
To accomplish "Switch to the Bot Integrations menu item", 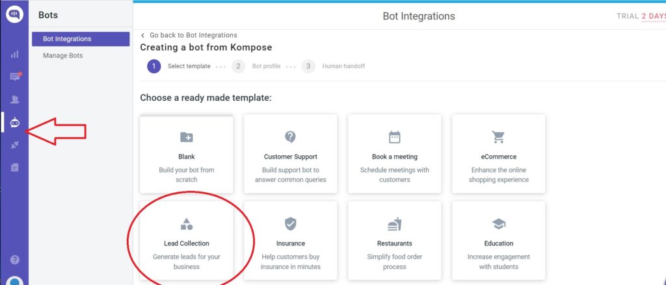I will pyautogui.click(x=81, y=39).
